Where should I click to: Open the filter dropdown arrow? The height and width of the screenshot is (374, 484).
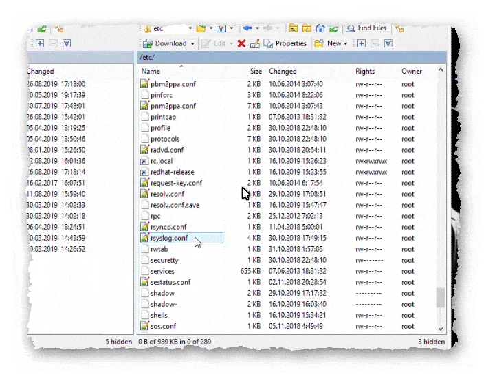tap(232, 28)
